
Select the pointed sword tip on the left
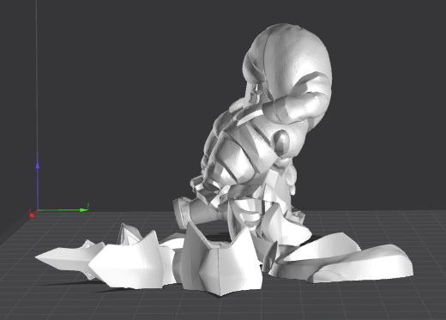[x=62, y=258]
